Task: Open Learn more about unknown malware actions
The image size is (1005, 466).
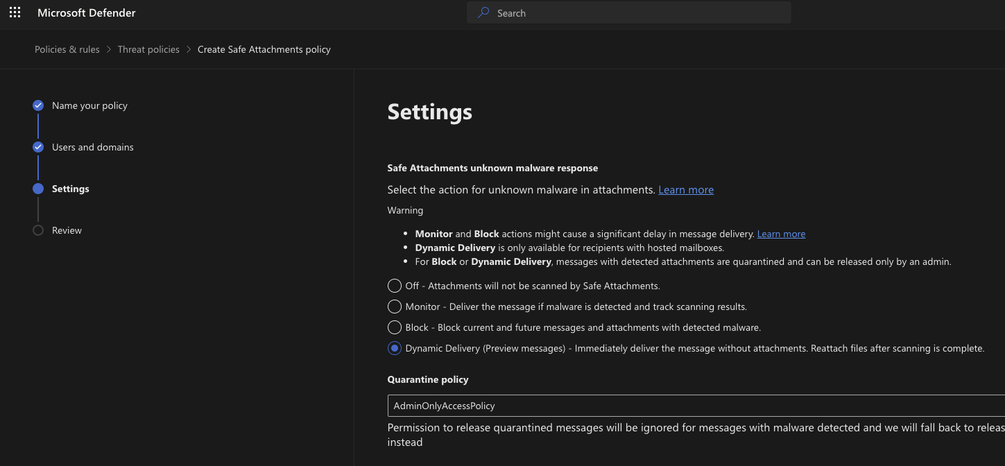Action: tap(686, 189)
